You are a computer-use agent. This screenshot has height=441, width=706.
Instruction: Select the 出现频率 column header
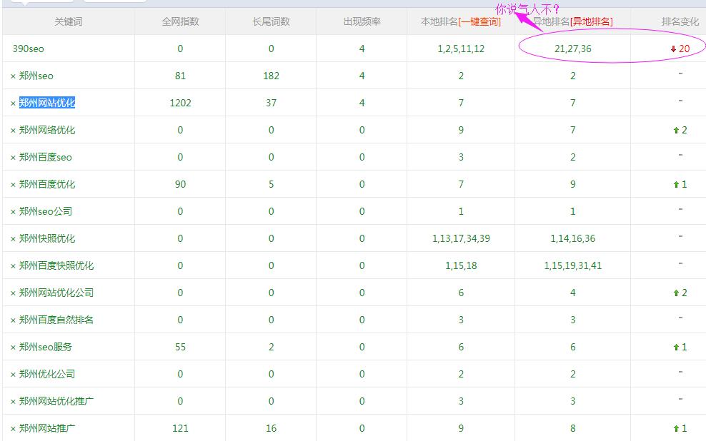click(362, 22)
